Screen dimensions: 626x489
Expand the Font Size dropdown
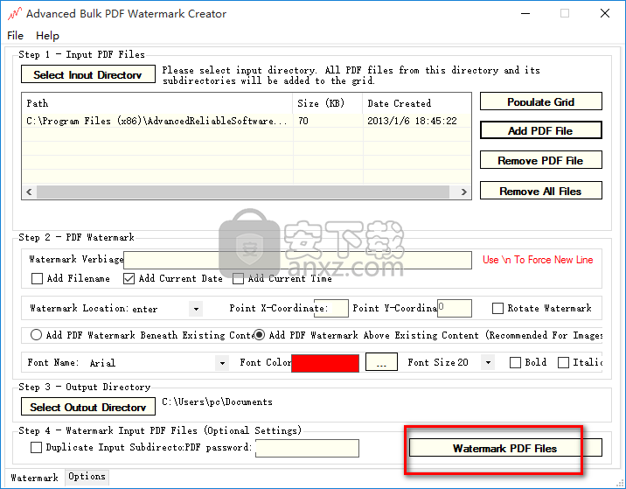coord(488,363)
